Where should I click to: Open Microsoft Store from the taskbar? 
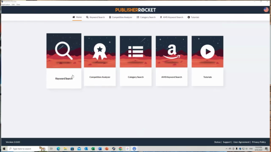coord(72,149)
